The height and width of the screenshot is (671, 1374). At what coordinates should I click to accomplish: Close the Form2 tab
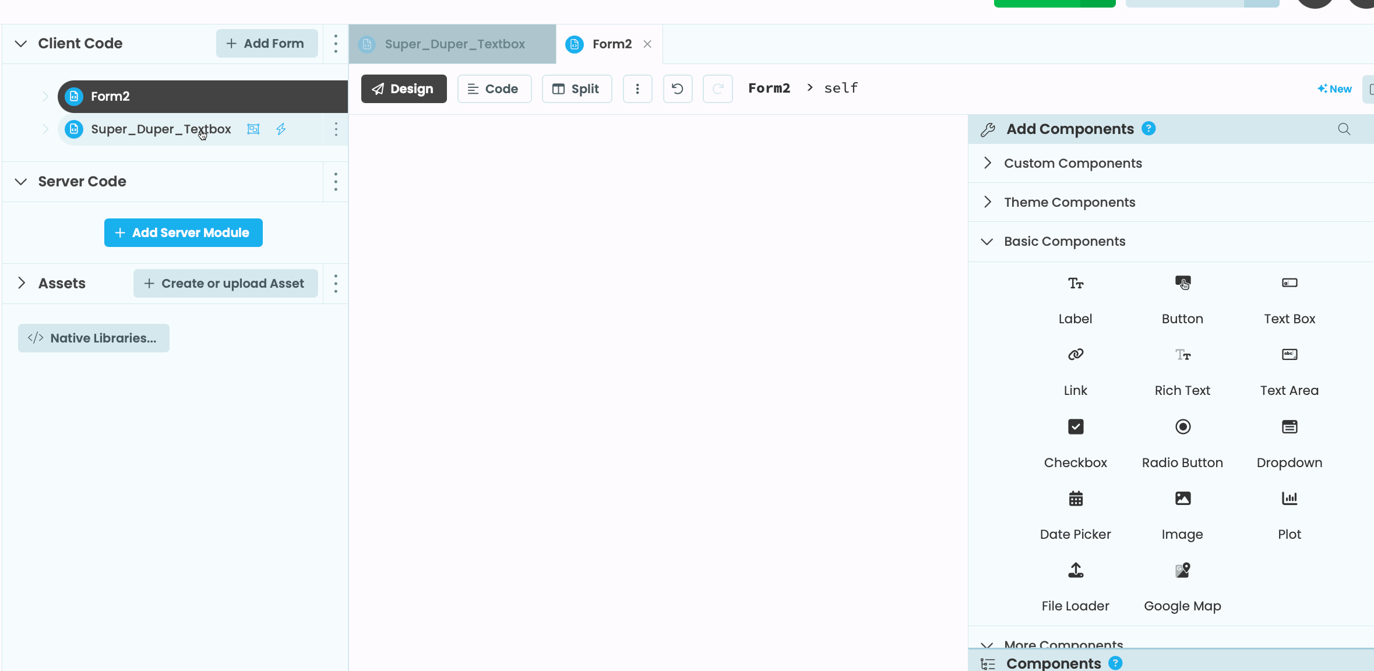[647, 44]
